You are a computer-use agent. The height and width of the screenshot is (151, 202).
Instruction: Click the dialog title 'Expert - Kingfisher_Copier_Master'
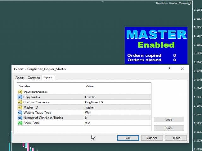(40, 69)
